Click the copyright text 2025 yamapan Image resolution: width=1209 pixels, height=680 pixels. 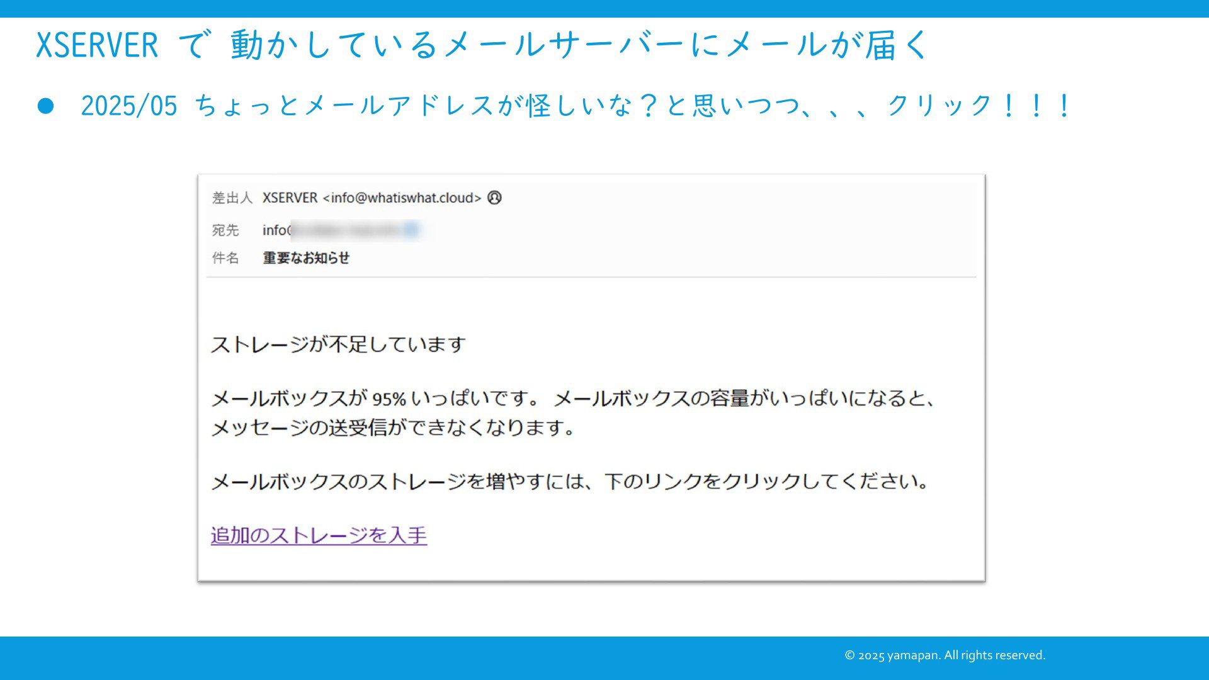pyautogui.click(x=945, y=655)
